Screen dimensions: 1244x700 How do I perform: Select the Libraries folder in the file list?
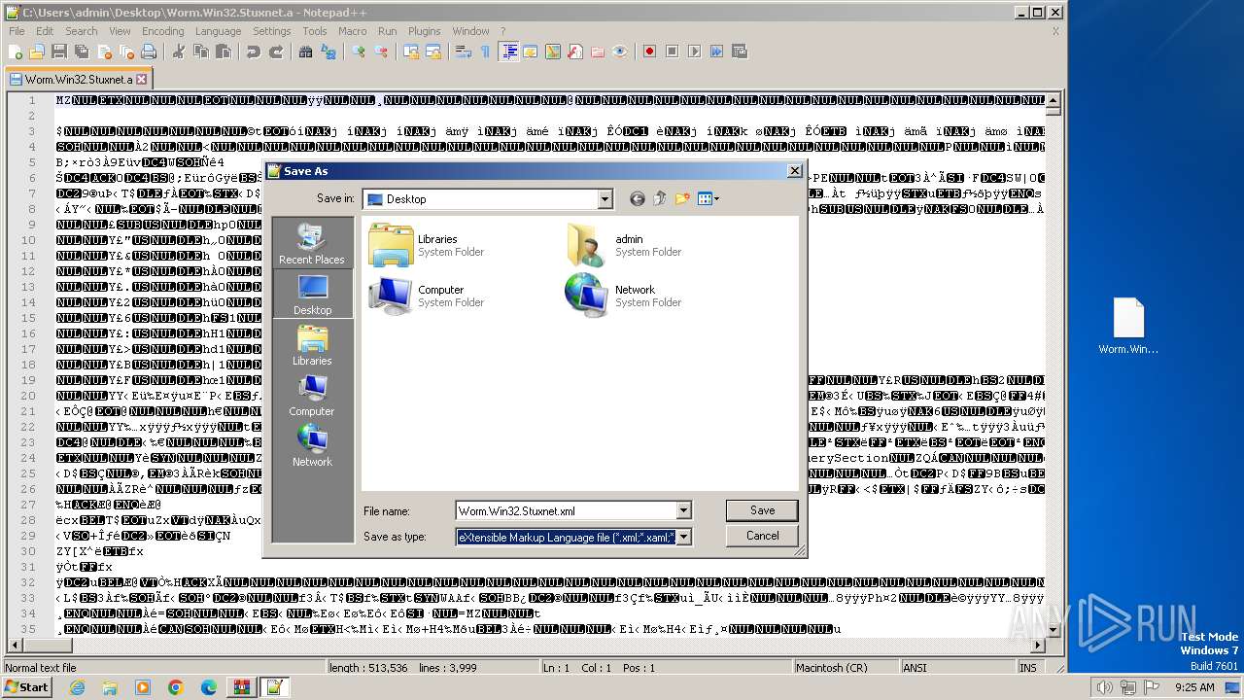(426, 245)
